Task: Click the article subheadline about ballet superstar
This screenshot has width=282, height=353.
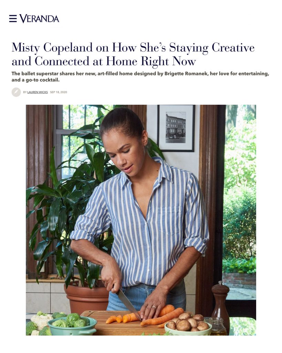Action: pyautogui.click(x=140, y=77)
